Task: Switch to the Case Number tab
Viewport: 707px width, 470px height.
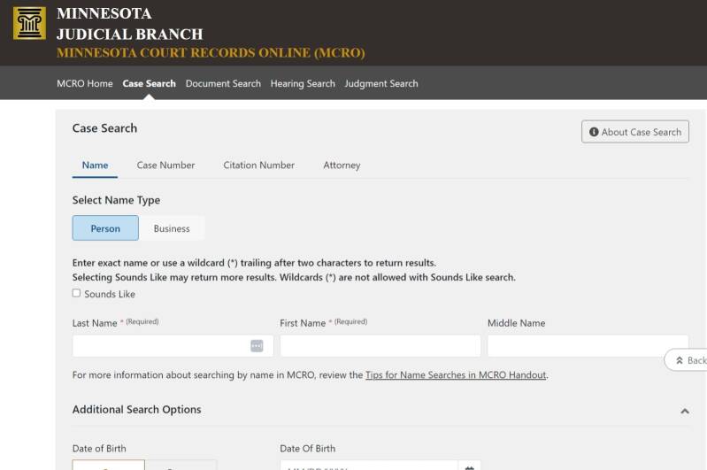Action: 166,166
